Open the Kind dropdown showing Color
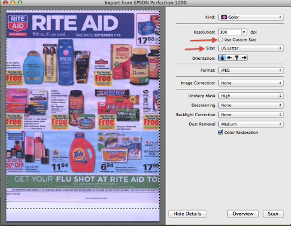The width and height of the screenshot is (291, 226). (251, 17)
